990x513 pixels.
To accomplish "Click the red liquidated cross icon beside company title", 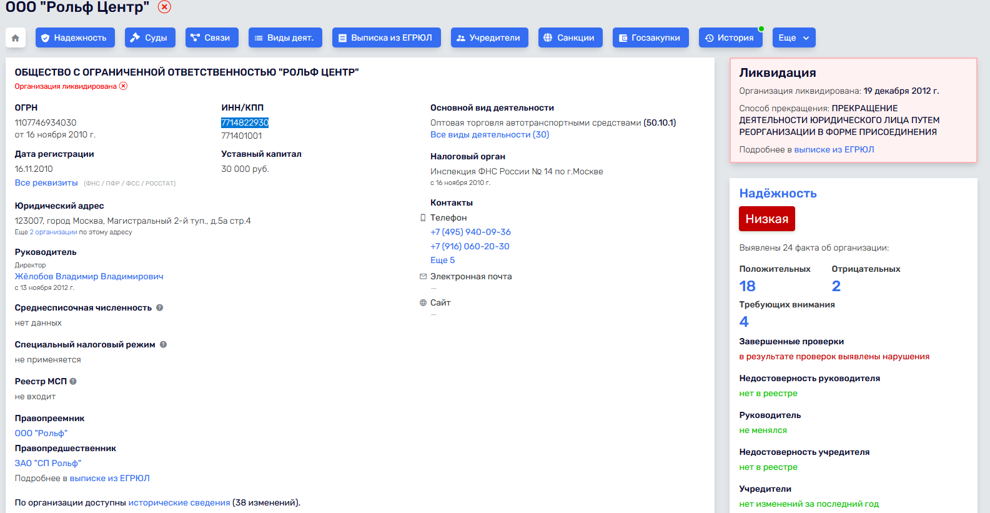I will (164, 7).
